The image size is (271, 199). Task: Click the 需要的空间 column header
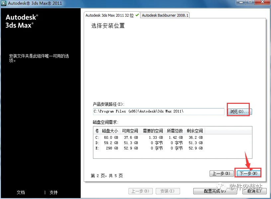tap(153, 131)
